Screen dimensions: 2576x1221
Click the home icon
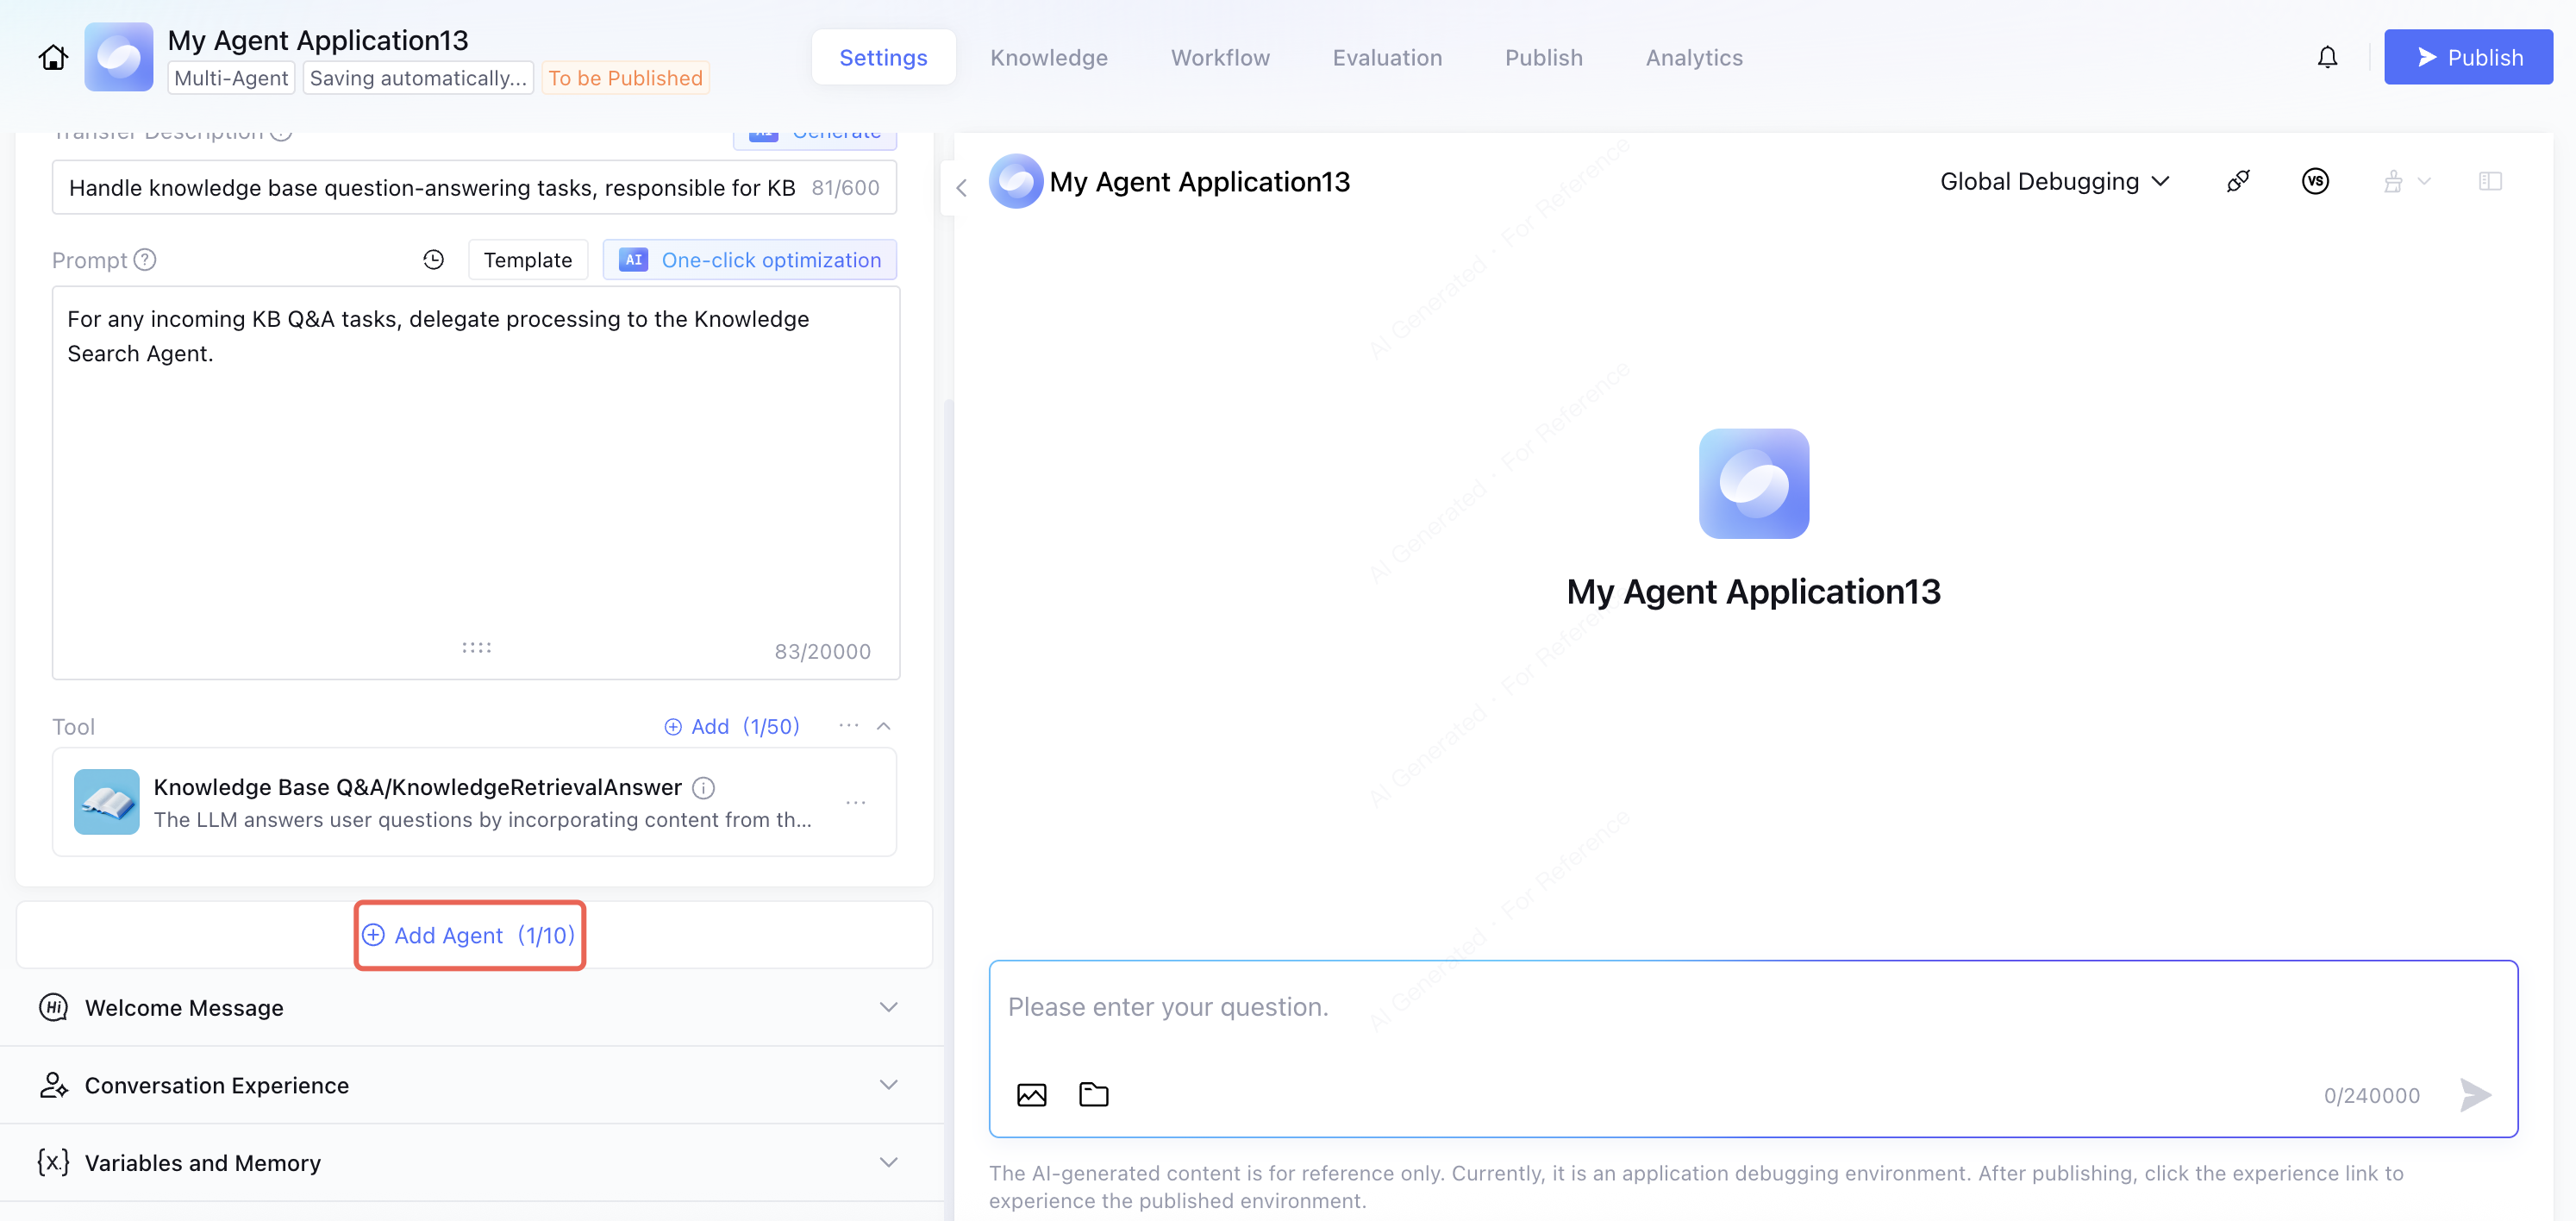[53, 58]
